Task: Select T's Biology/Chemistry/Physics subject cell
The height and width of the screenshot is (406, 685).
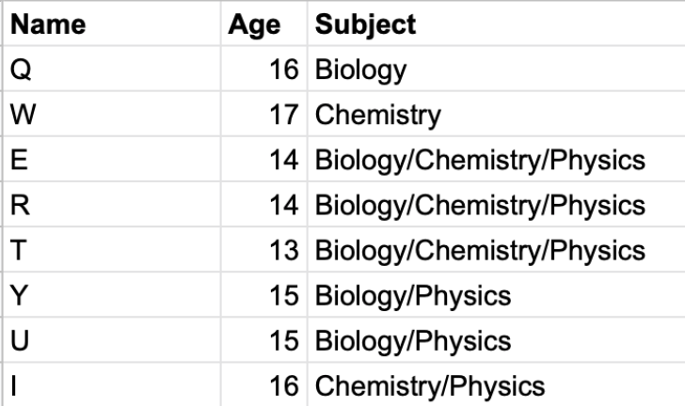Action: [x=496, y=249]
